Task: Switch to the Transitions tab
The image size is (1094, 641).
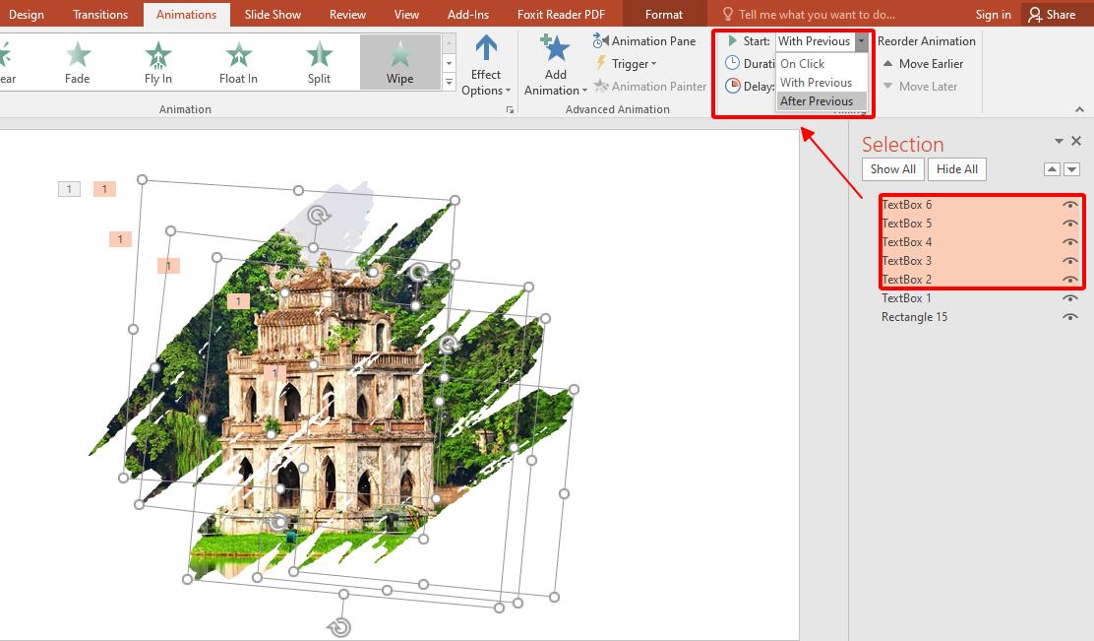Action: [99, 14]
